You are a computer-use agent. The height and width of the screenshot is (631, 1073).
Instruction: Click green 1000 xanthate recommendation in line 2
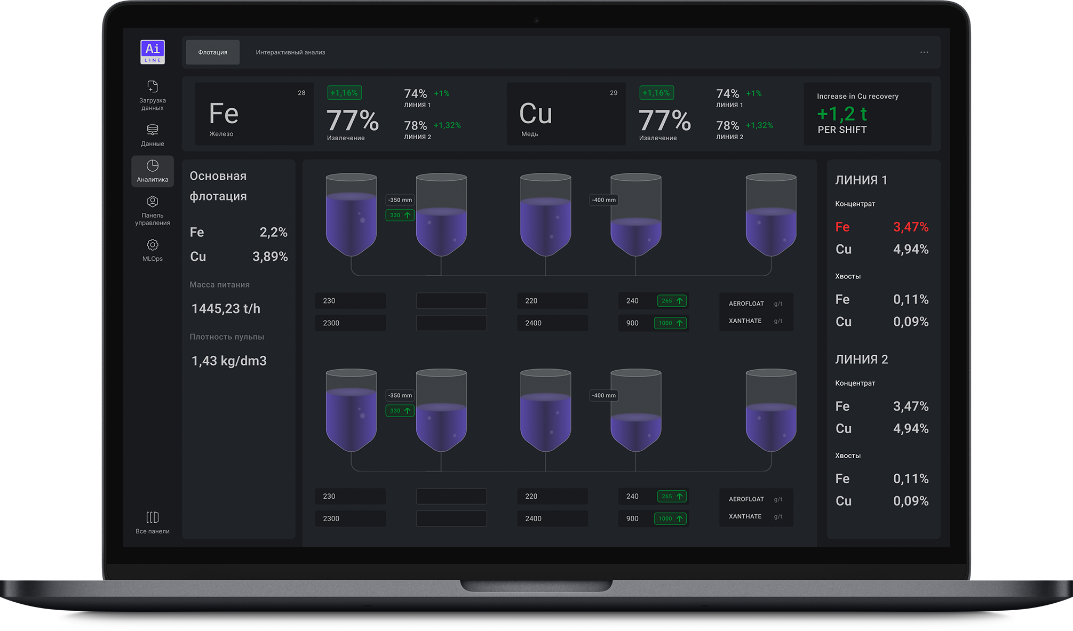[670, 518]
